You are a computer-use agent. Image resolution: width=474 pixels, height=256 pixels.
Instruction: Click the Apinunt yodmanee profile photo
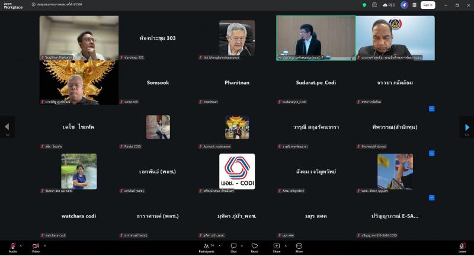coord(237,127)
